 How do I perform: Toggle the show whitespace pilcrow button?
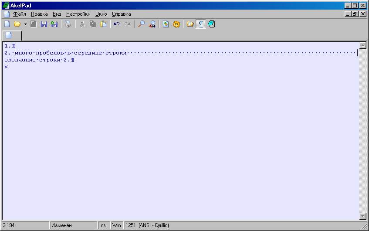201,24
